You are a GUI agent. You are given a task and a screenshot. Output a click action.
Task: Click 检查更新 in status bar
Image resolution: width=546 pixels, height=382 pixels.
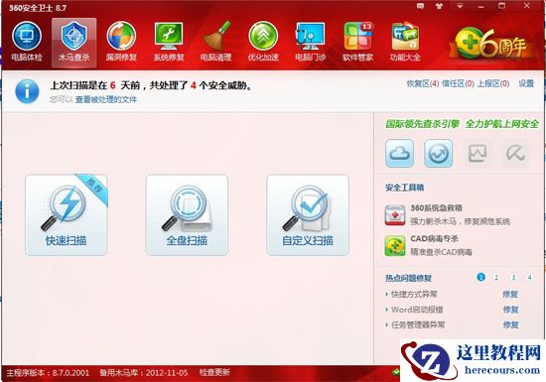[214, 372]
